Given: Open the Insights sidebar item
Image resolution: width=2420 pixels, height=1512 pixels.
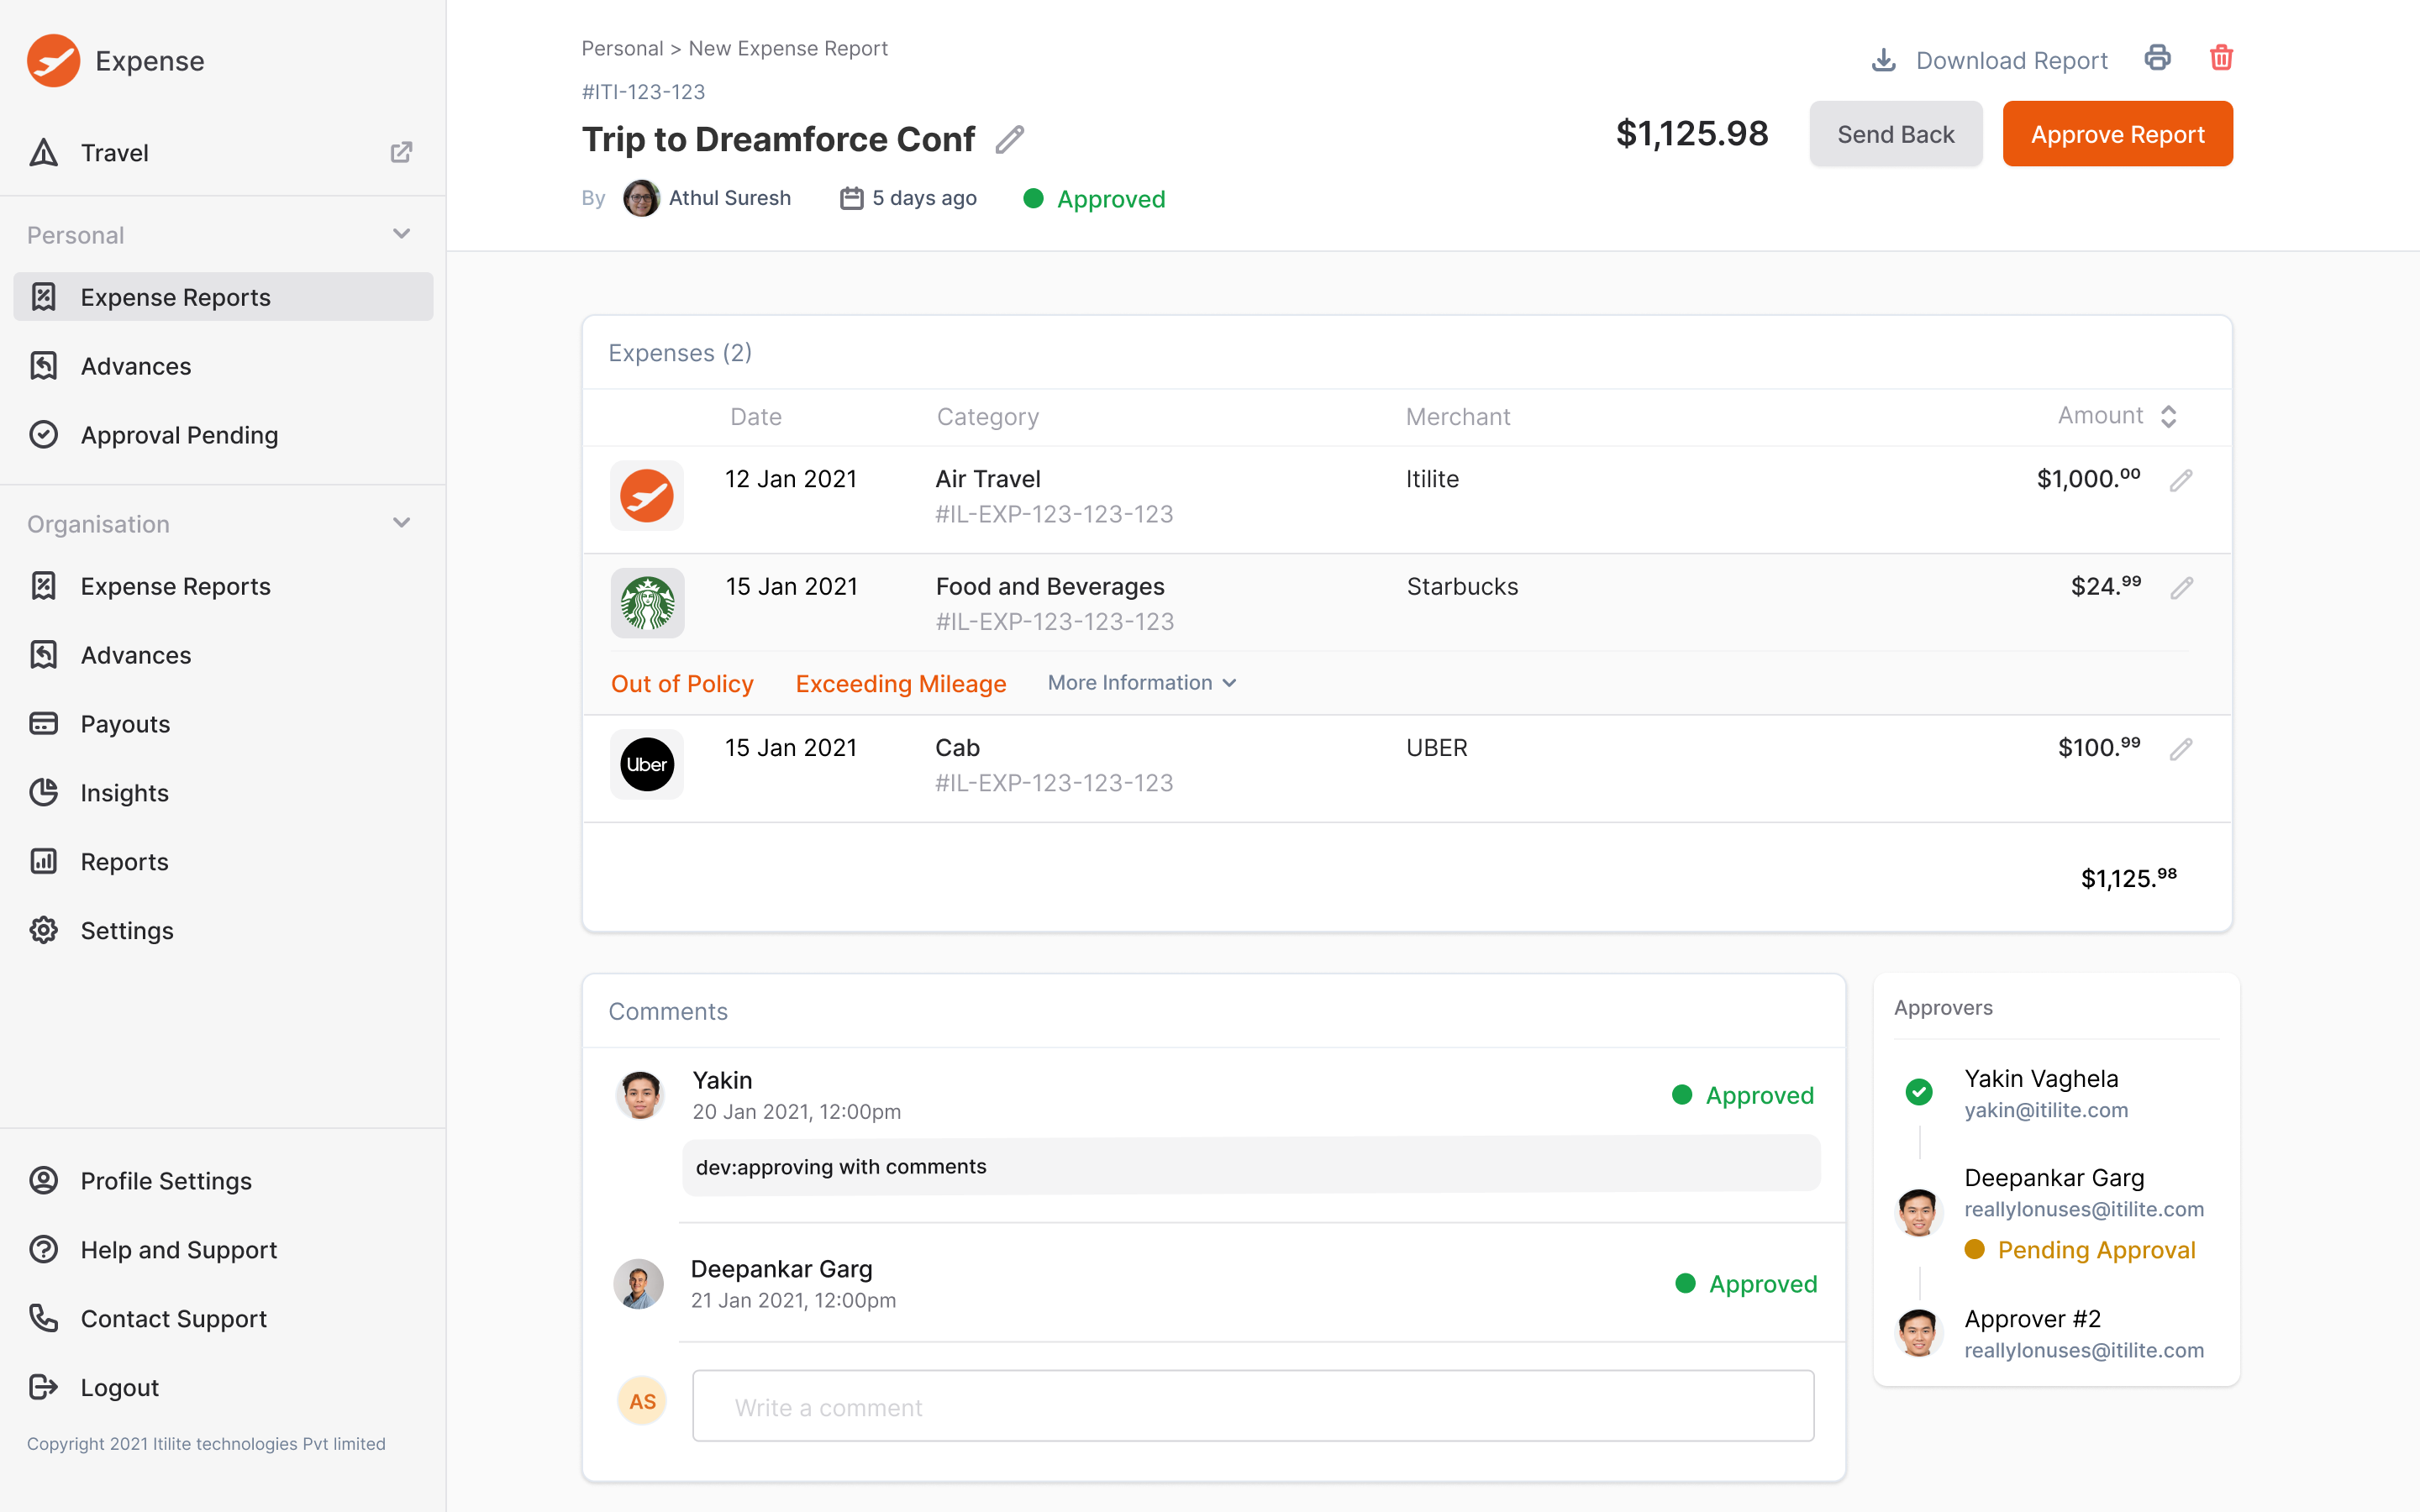Looking at the screenshot, I should pyautogui.click(x=124, y=792).
